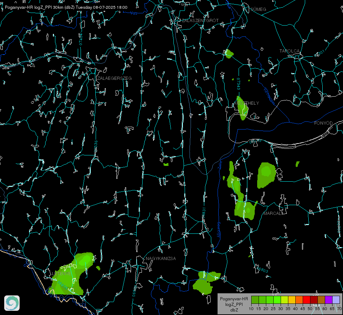Click the 06803 road number label
Image resolution: width=343 pixels, height=315 pixels.
click(x=263, y=270)
